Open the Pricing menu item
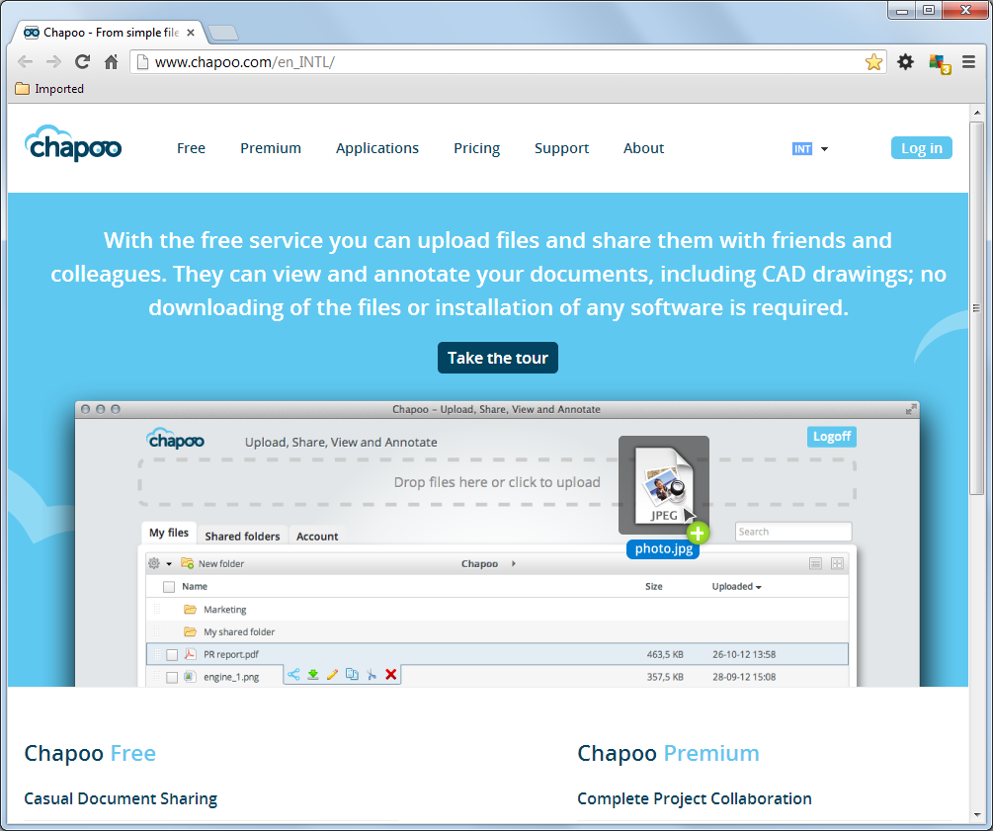This screenshot has width=993, height=831. point(476,148)
